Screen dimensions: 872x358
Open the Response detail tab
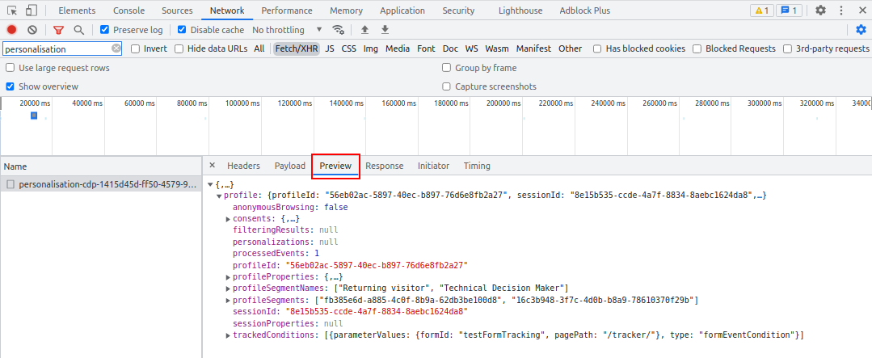[x=385, y=166]
